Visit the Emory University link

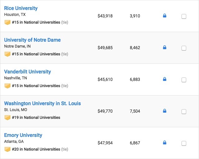23,135
